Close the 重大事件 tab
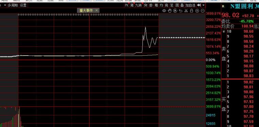 (97, 10)
